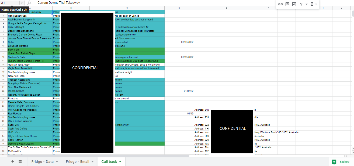Select the 'wants call back on Jan.15' cell
The width and height of the screenshot is (354, 166).
[127, 16]
